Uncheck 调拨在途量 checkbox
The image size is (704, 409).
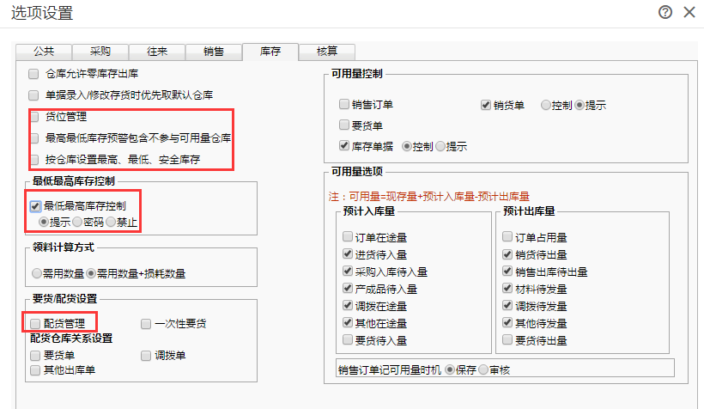tap(348, 305)
